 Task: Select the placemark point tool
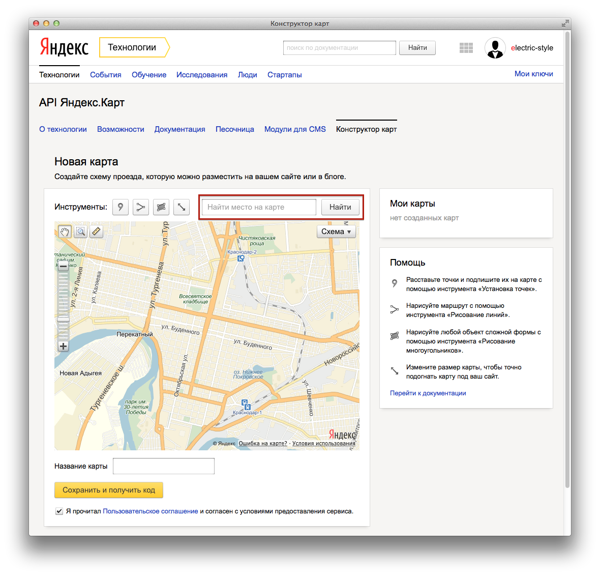[x=121, y=207]
